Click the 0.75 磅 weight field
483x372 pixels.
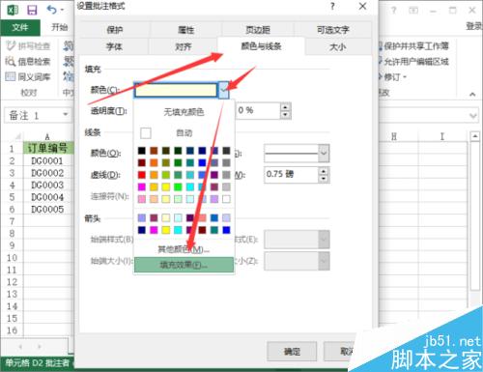click(292, 175)
